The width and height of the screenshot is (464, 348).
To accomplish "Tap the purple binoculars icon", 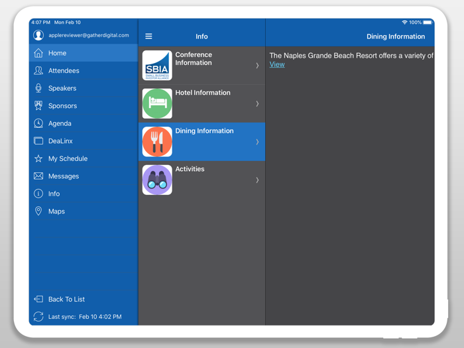I will (157, 180).
